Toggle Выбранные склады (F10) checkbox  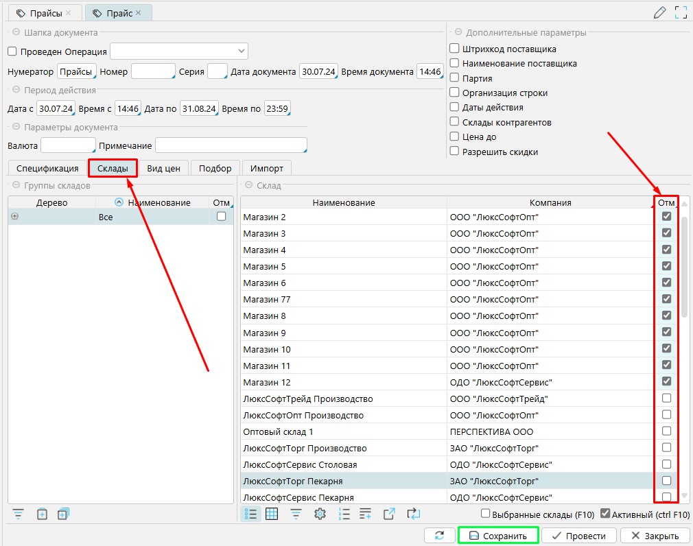486,513
